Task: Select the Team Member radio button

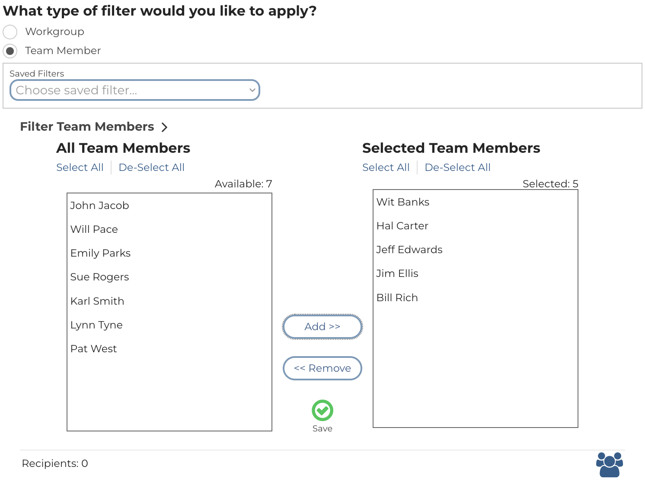Action: (10, 51)
